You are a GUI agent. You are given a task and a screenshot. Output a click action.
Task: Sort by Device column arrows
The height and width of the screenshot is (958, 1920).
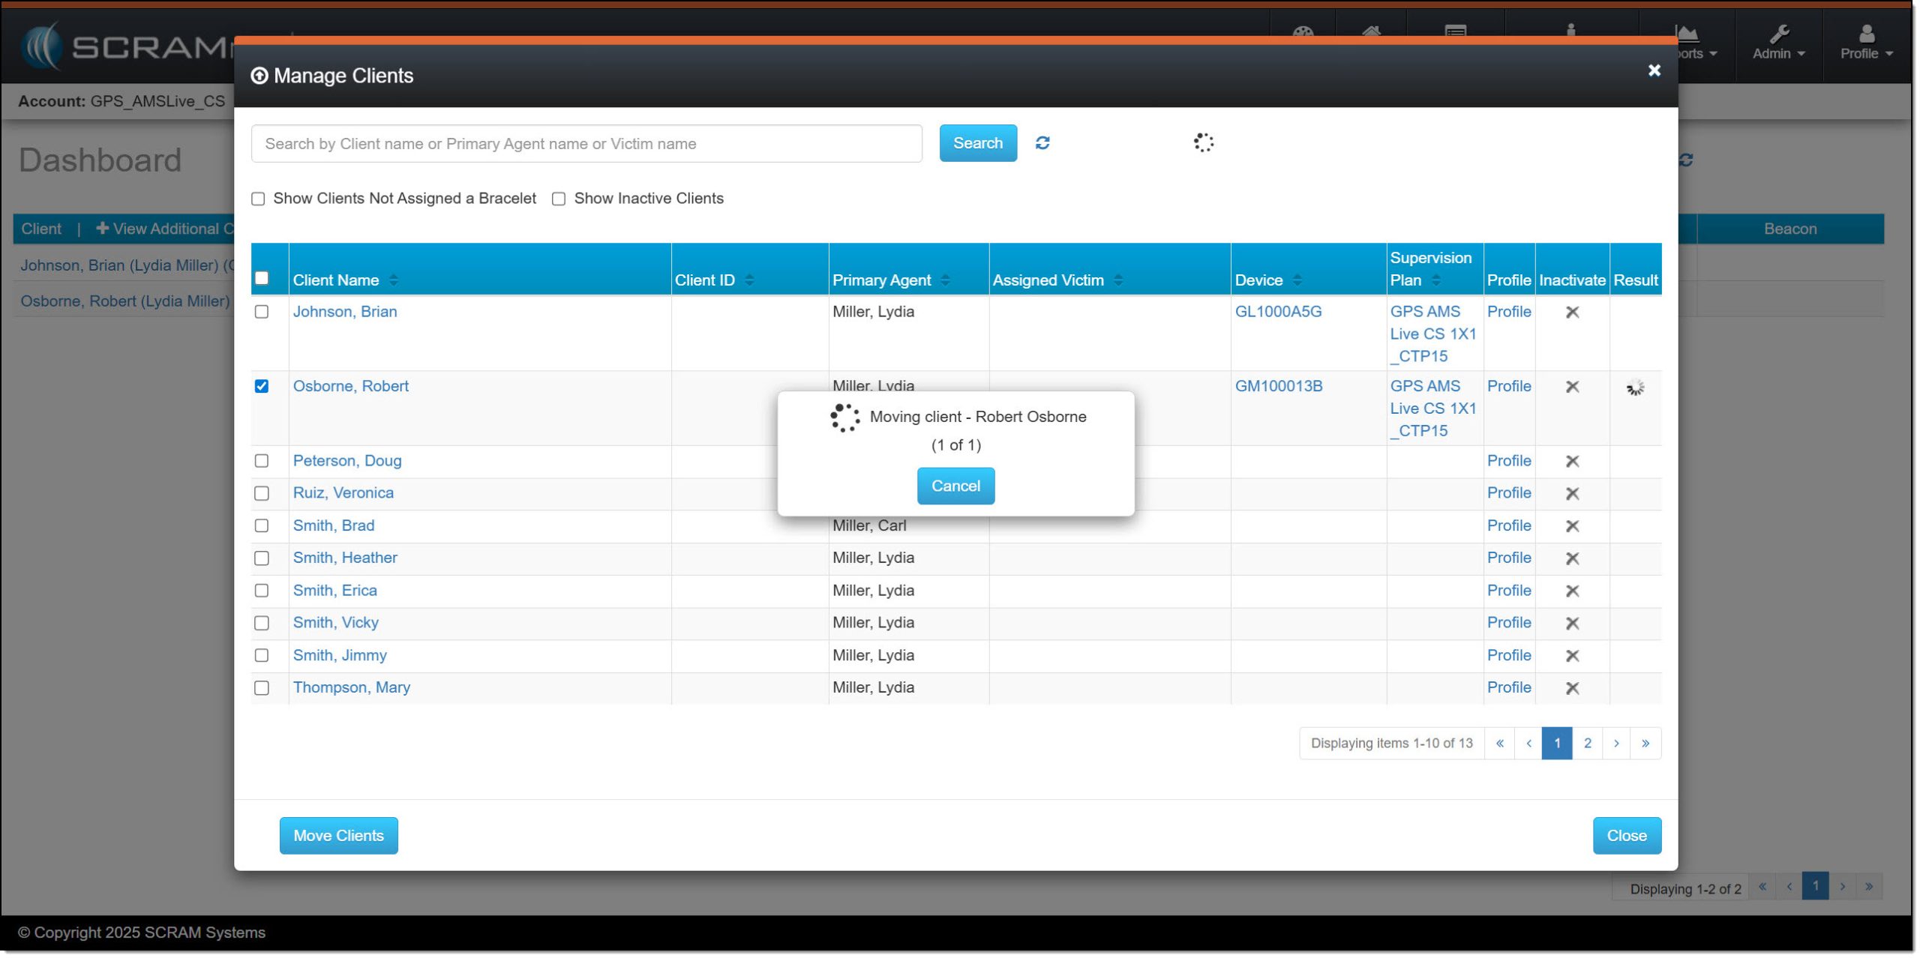click(1297, 280)
